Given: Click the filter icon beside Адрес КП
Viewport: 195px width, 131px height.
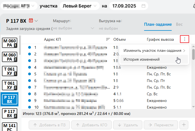Looking at the screenshot, I should [108, 39].
